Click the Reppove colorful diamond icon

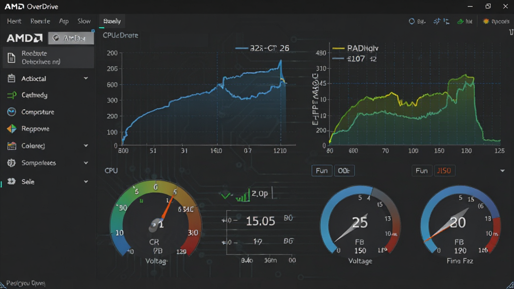(x=12, y=129)
